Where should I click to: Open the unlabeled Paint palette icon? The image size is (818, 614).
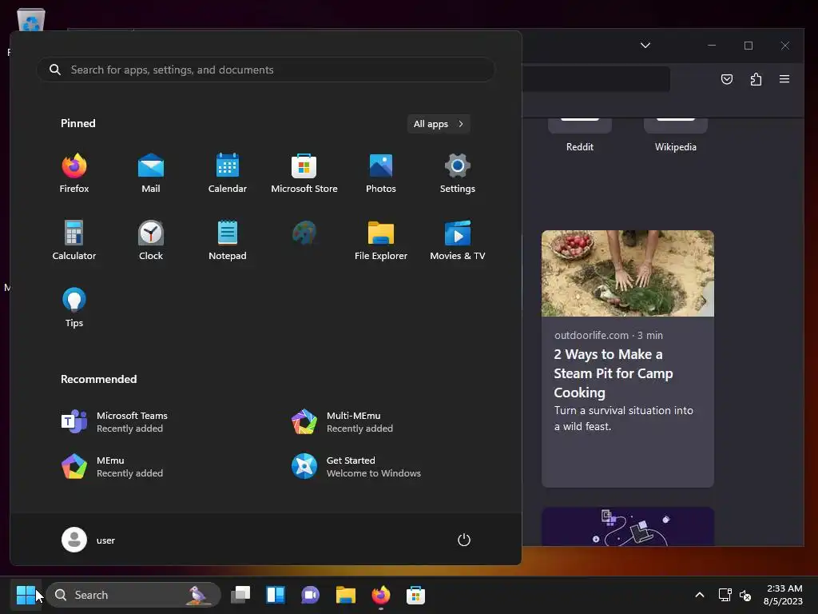pyautogui.click(x=304, y=233)
